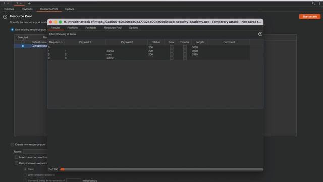
Task: Click Timeout checkbox in root row
Action: (x=185, y=55)
